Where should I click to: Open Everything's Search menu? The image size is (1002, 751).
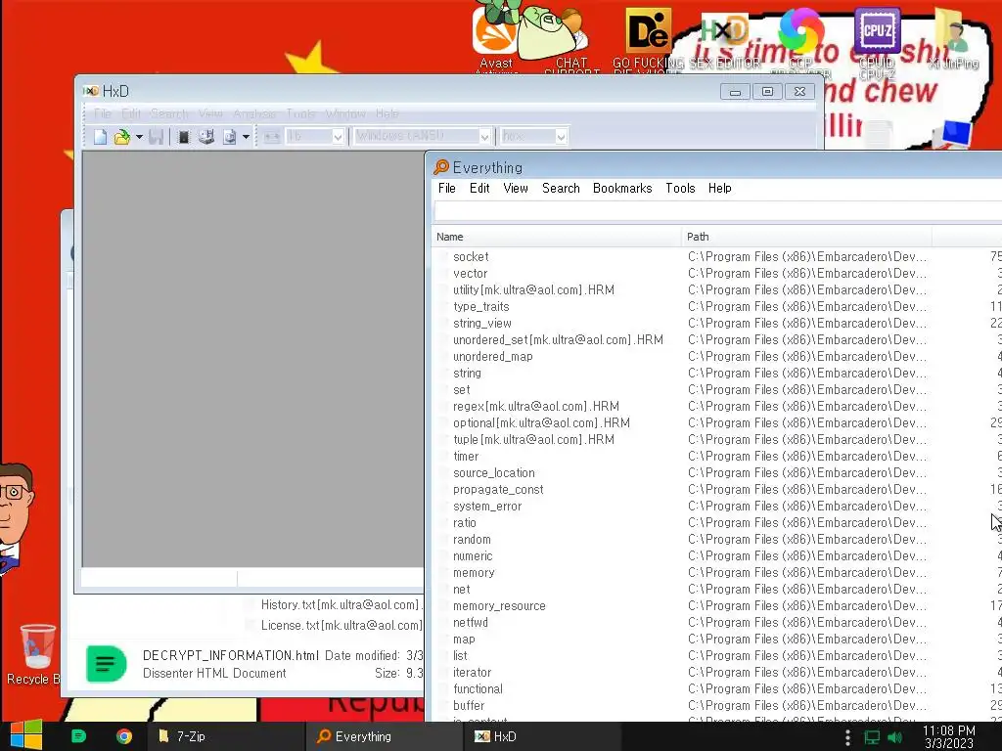click(x=561, y=189)
